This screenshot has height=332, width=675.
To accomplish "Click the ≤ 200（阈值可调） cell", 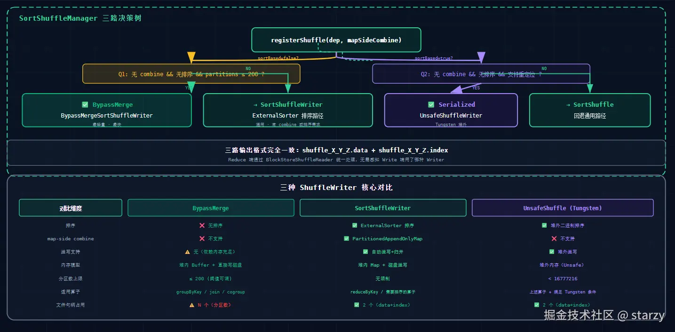I will (211, 278).
